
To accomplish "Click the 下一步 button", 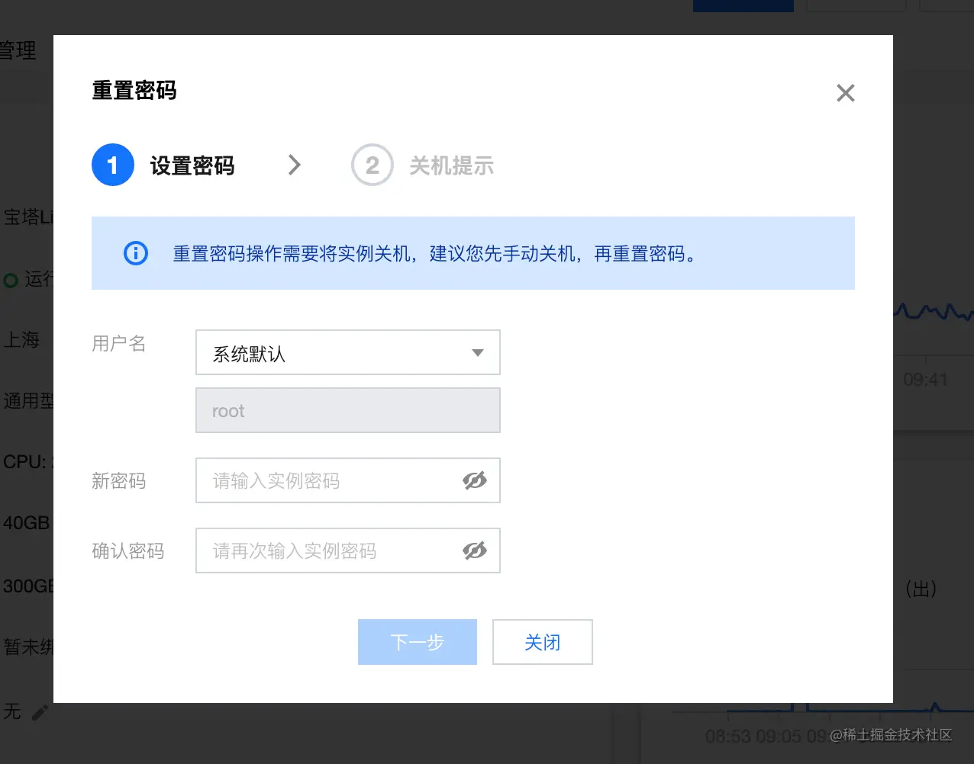I will pos(418,642).
